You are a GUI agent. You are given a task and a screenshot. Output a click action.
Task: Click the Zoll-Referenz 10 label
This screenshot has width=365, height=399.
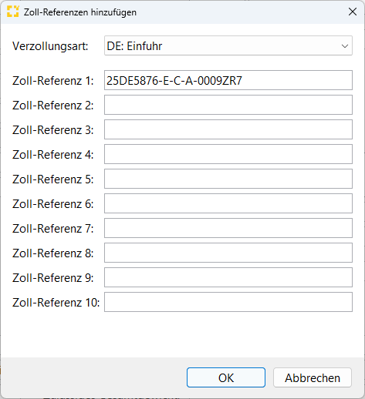pyautogui.click(x=56, y=303)
